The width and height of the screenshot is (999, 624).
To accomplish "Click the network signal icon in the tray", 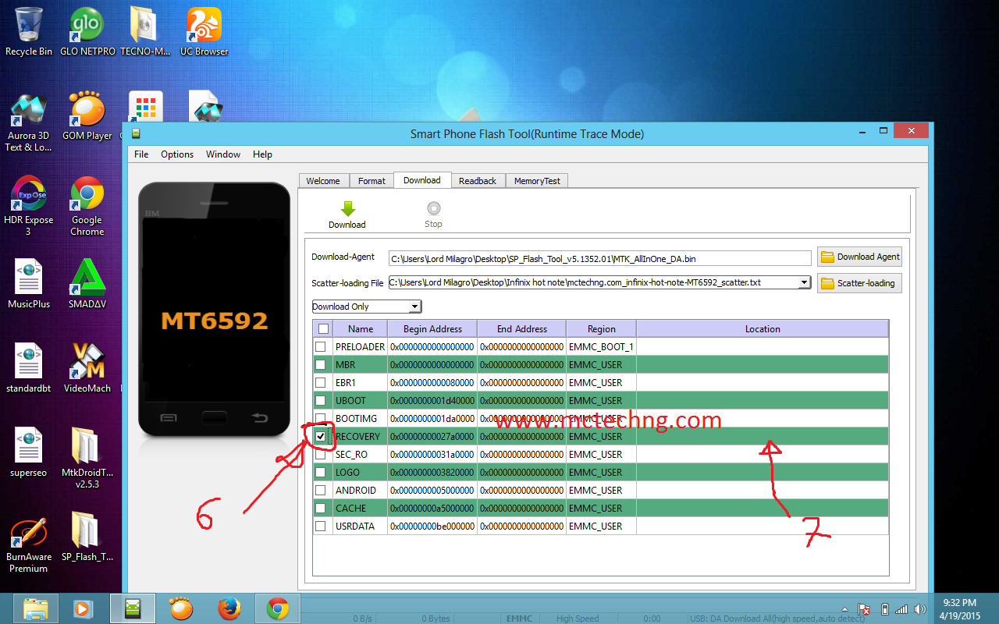I will 901,609.
